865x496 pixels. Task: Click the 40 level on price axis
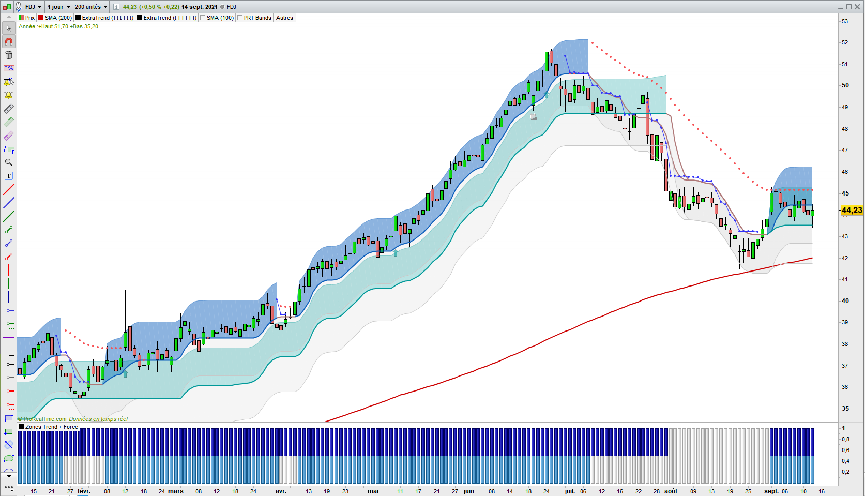pyautogui.click(x=845, y=300)
